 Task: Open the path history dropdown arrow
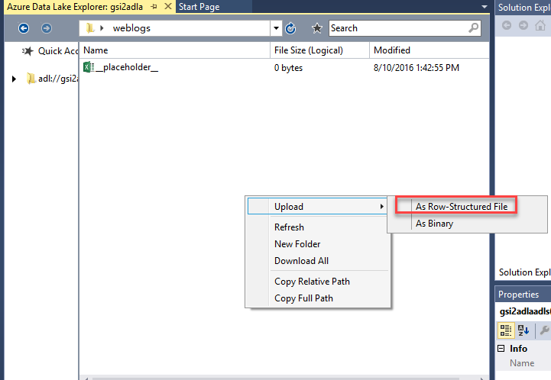tap(276, 28)
